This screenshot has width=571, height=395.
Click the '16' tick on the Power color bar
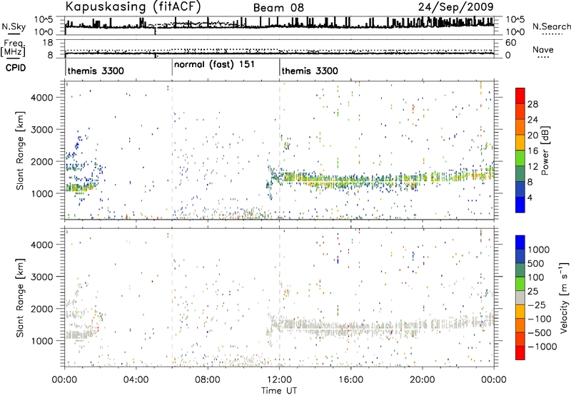(532, 151)
